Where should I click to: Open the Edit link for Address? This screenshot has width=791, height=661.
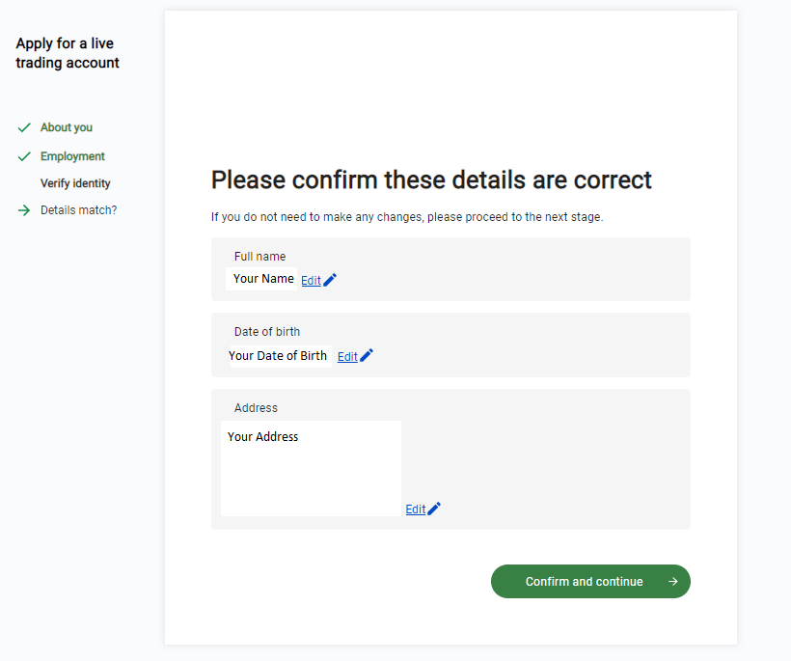415,510
